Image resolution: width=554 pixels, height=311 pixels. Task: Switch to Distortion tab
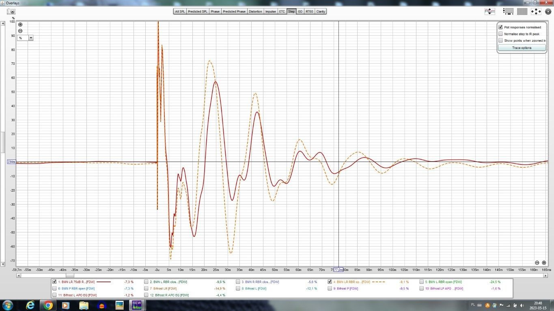tap(256, 11)
